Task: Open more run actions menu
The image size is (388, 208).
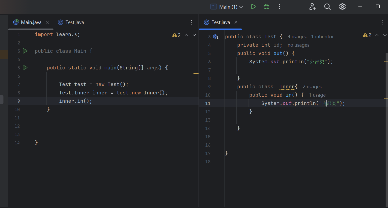Action: [279, 7]
